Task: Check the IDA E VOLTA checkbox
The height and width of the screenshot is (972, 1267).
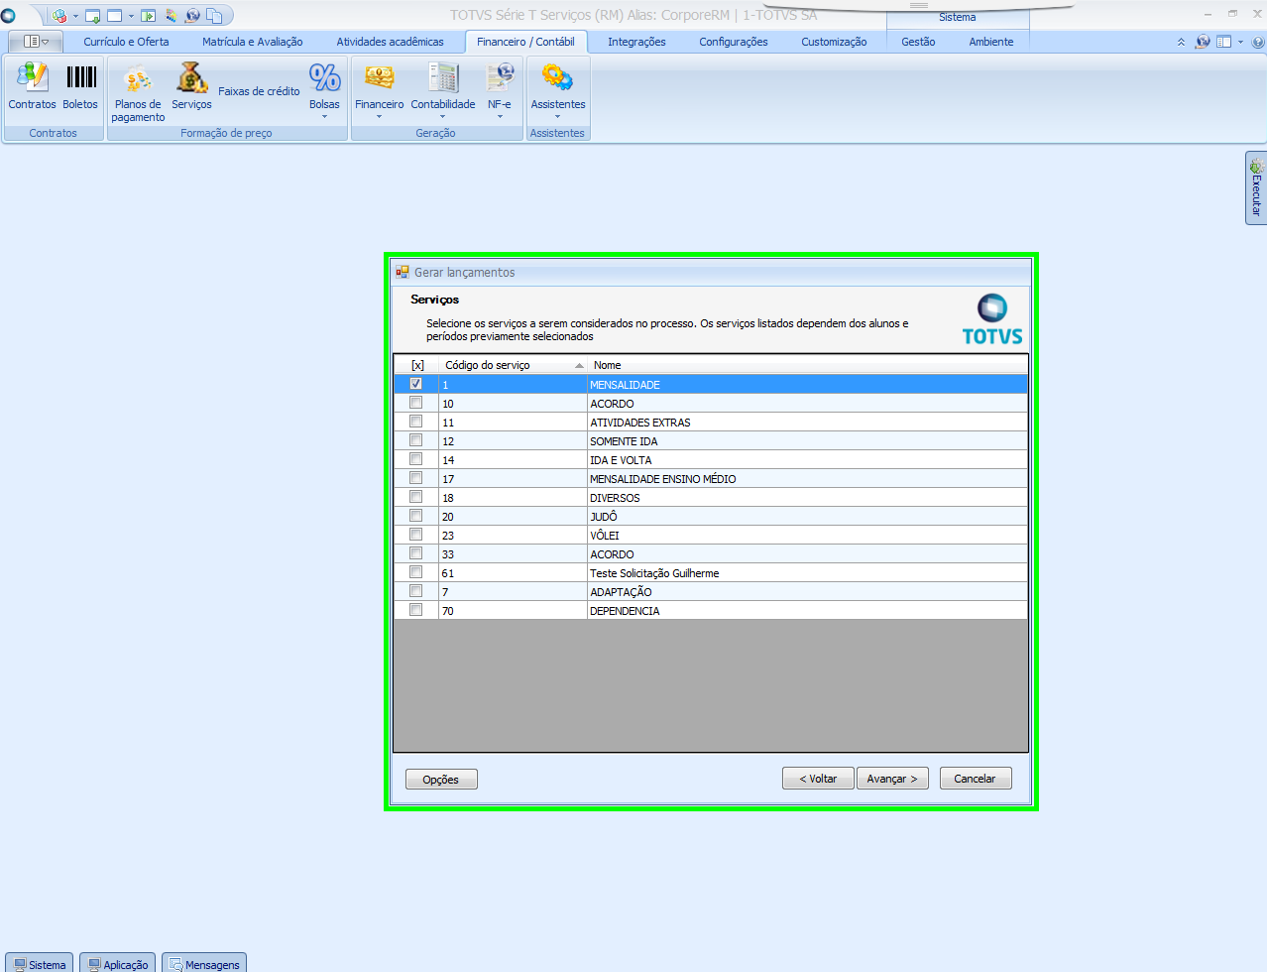Action: [416, 459]
